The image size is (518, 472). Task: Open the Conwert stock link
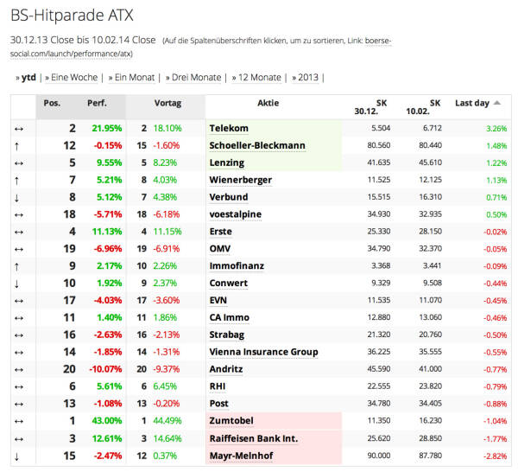229,284
